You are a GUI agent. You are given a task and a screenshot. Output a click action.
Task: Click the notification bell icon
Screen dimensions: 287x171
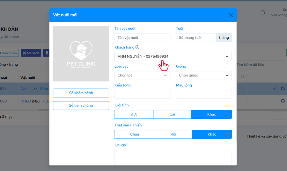[x=262, y=13]
